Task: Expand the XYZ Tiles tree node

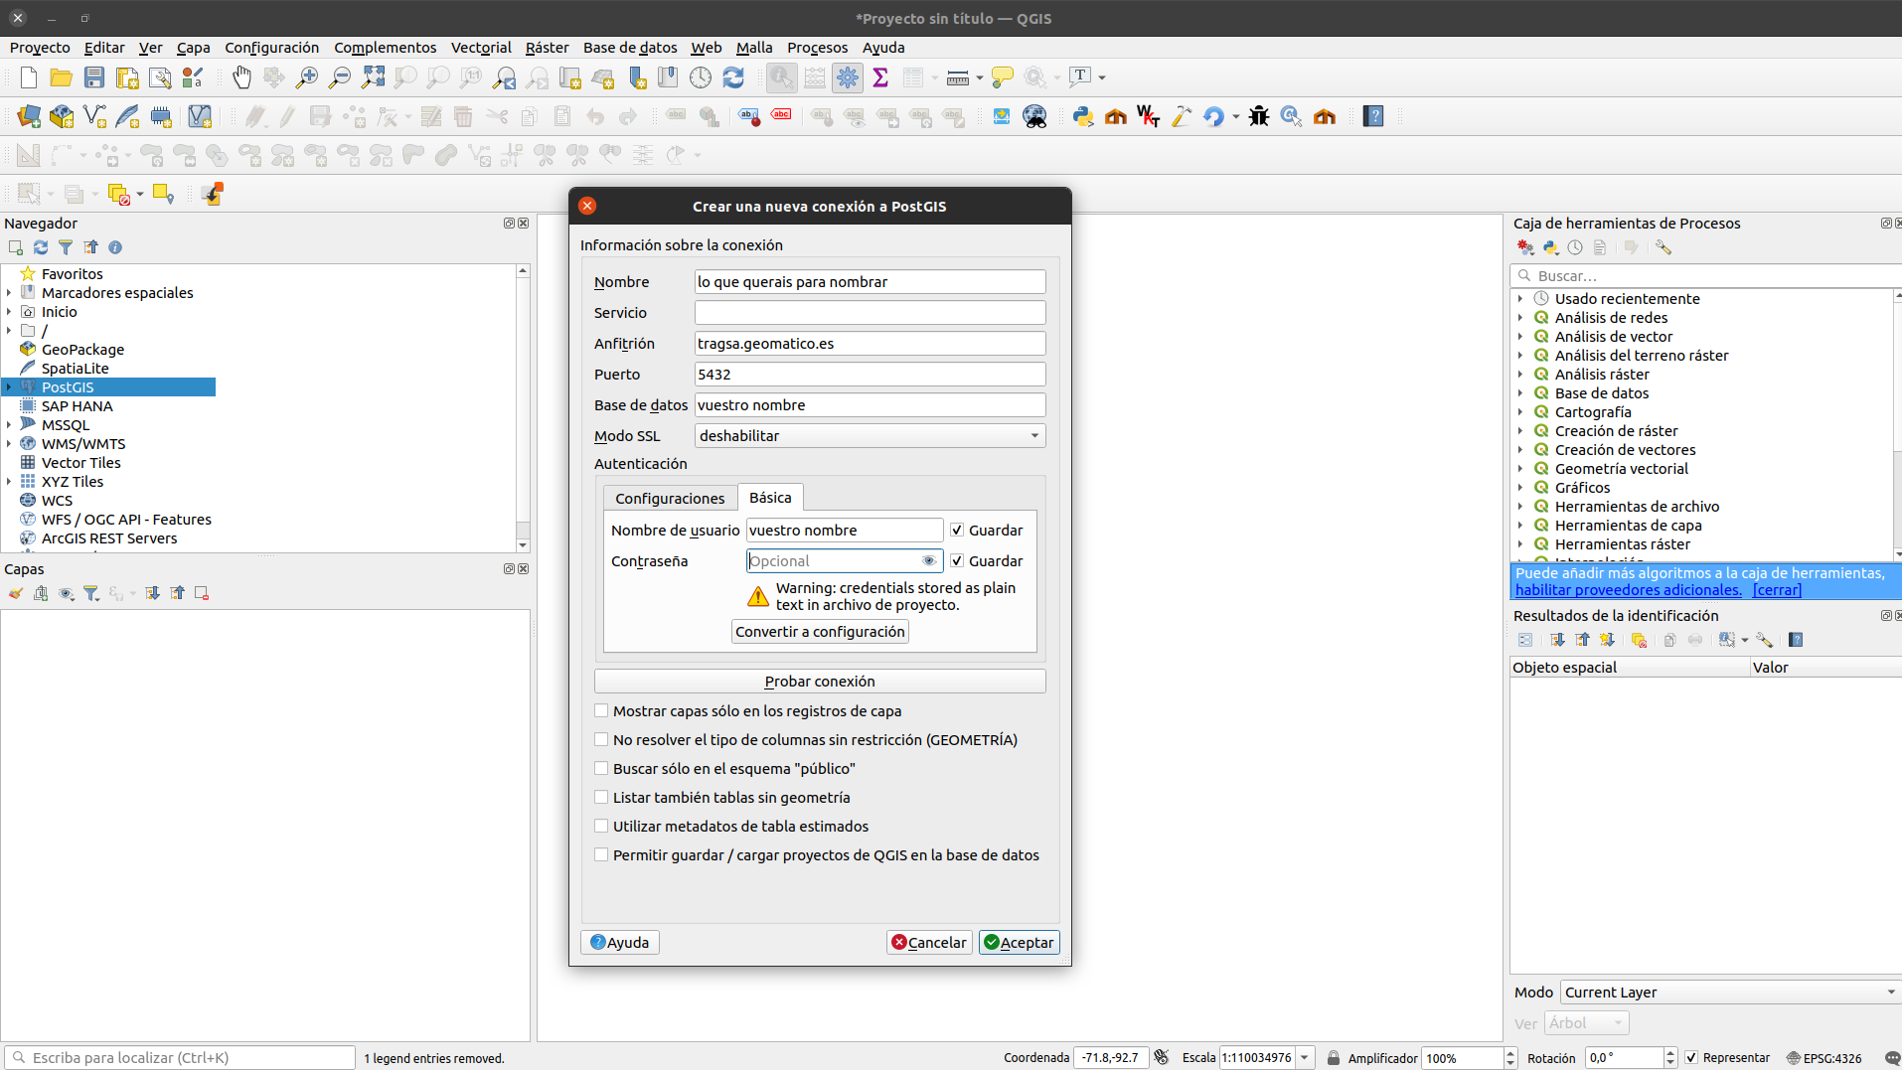Action: [9, 482]
